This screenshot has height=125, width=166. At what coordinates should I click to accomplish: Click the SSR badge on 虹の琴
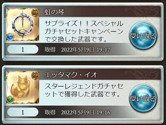click(35, 13)
